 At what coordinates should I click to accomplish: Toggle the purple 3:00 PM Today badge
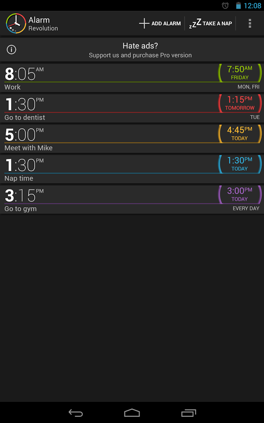pos(240,195)
